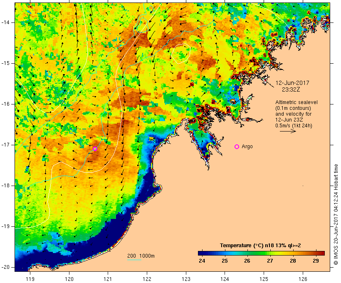
Task: Click latitude axis label '-15'
Action: 5,63
